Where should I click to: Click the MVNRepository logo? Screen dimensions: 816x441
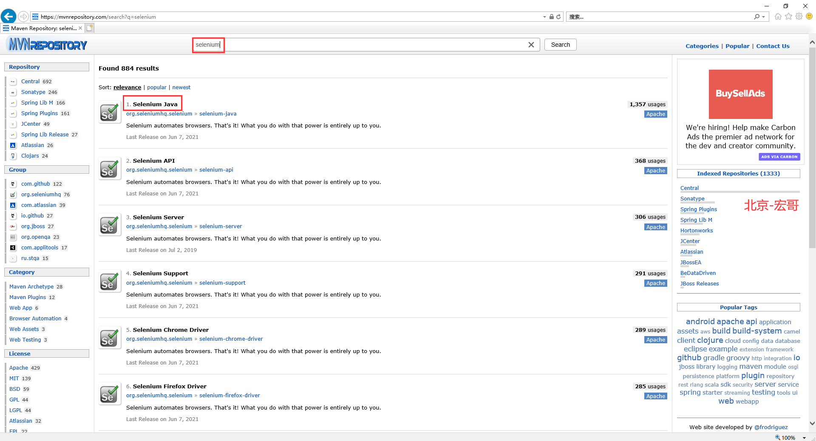[x=47, y=44]
